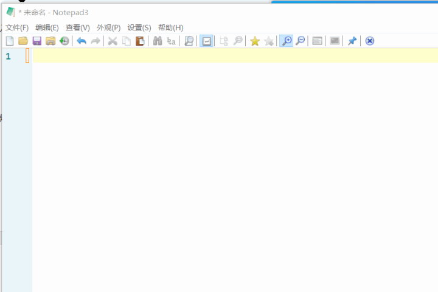Click the yellow star favorites icon
The height and width of the screenshot is (292, 438).
[255, 41]
